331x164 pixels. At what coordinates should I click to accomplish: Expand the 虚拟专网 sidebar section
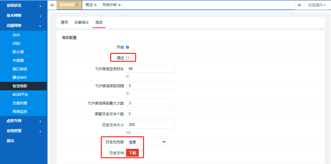[x=23, y=121]
